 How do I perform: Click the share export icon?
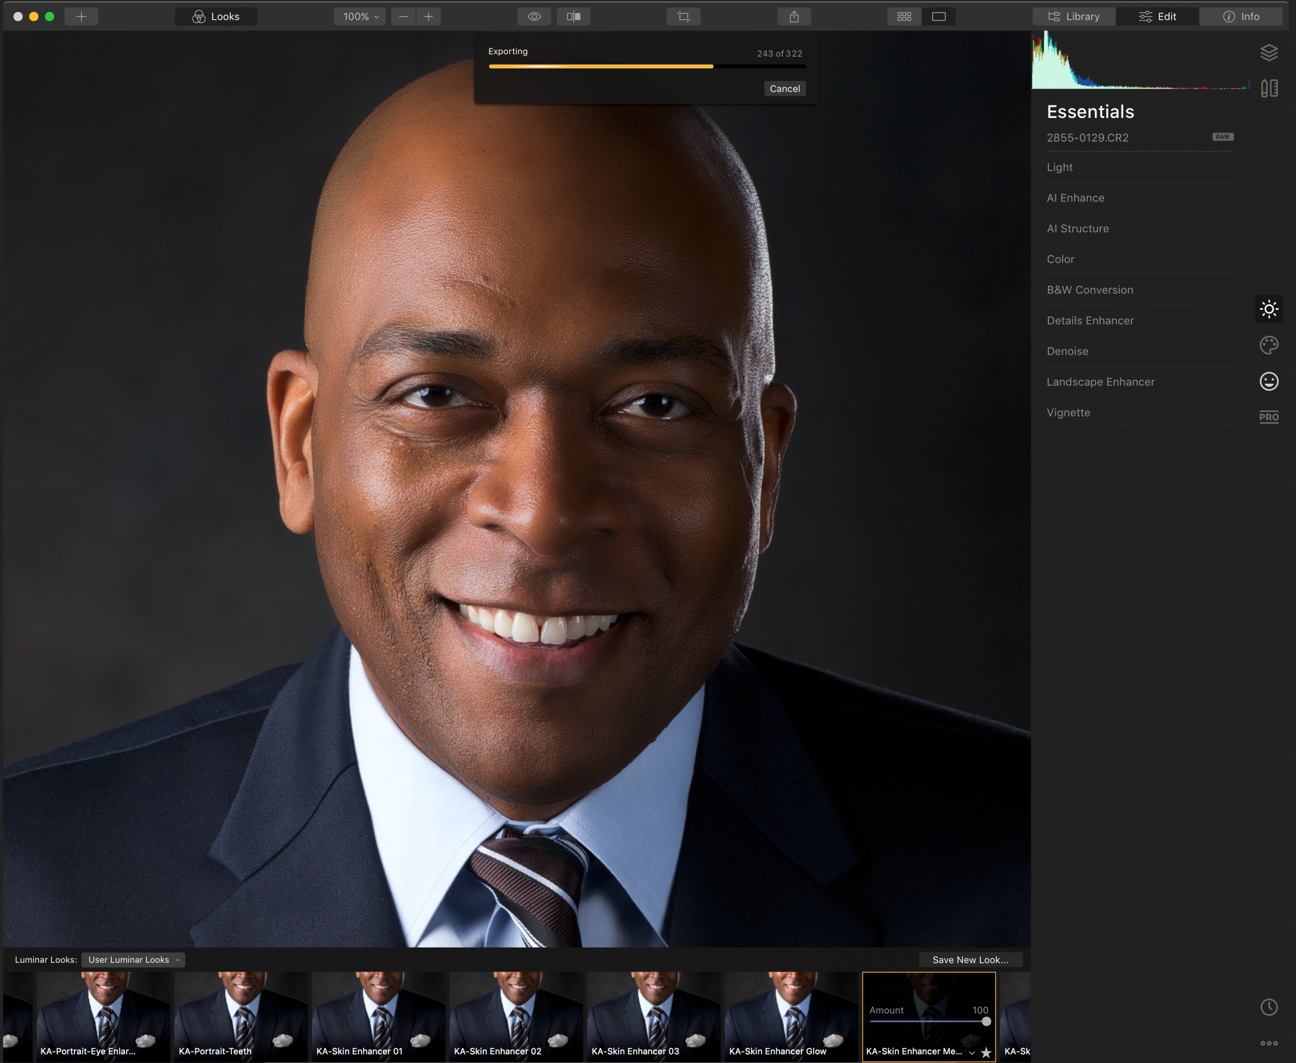[x=794, y=17]
